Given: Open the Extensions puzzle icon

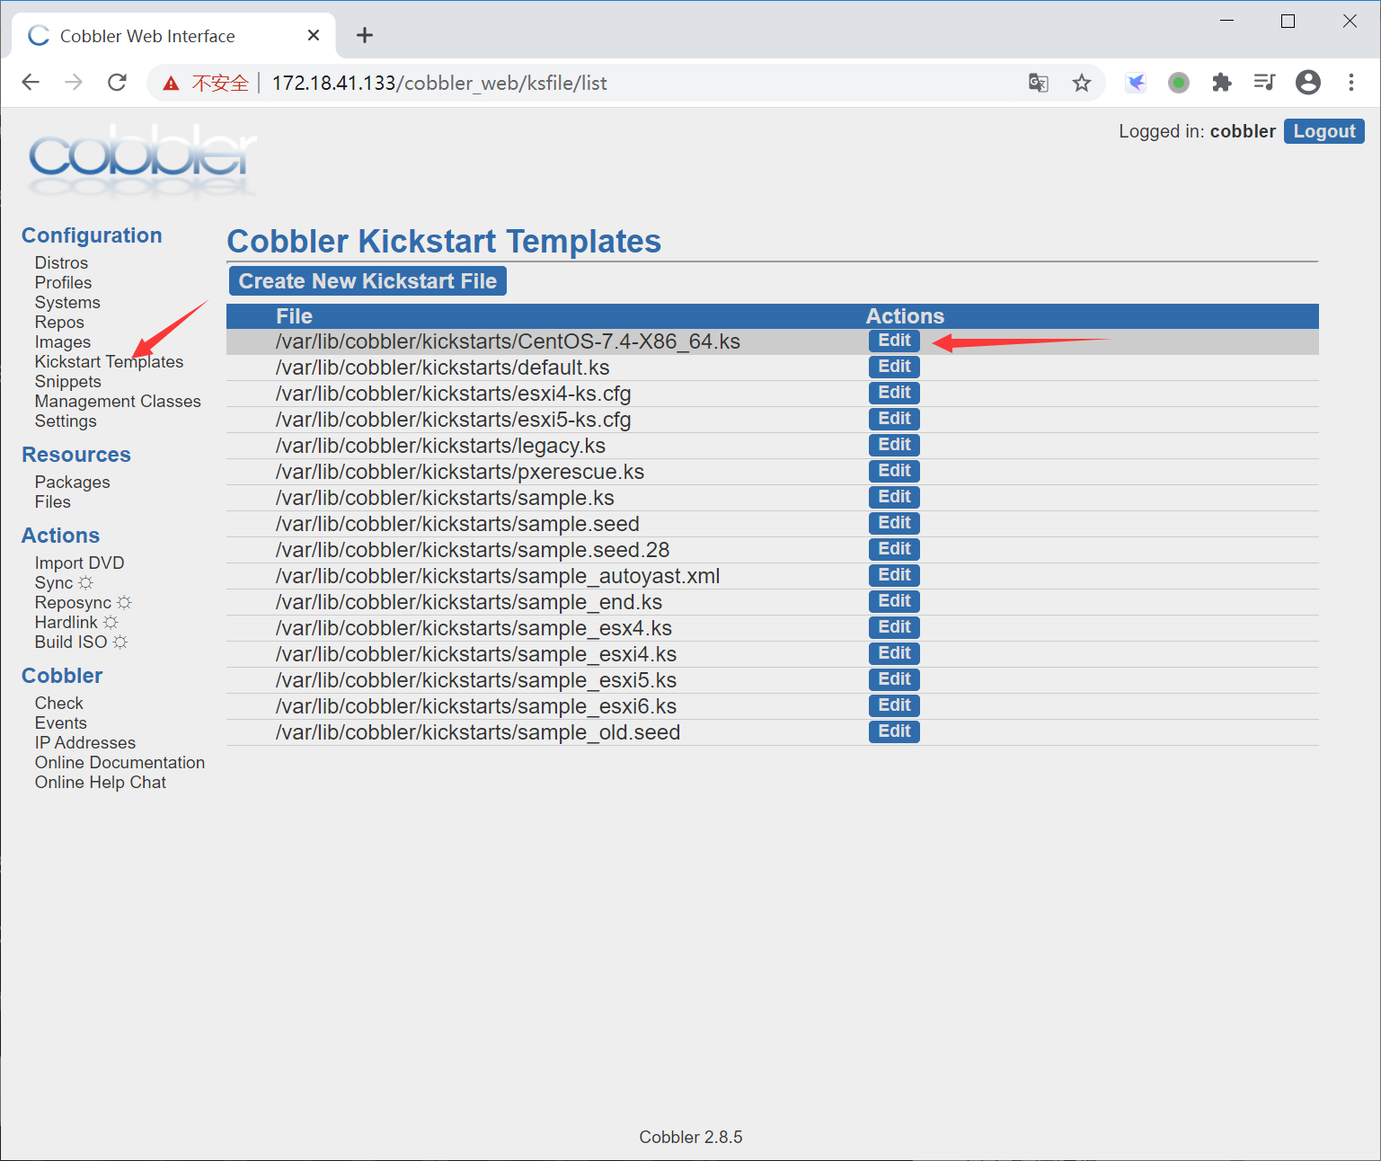Looking at the screenshot, I should click(1222, 83).
